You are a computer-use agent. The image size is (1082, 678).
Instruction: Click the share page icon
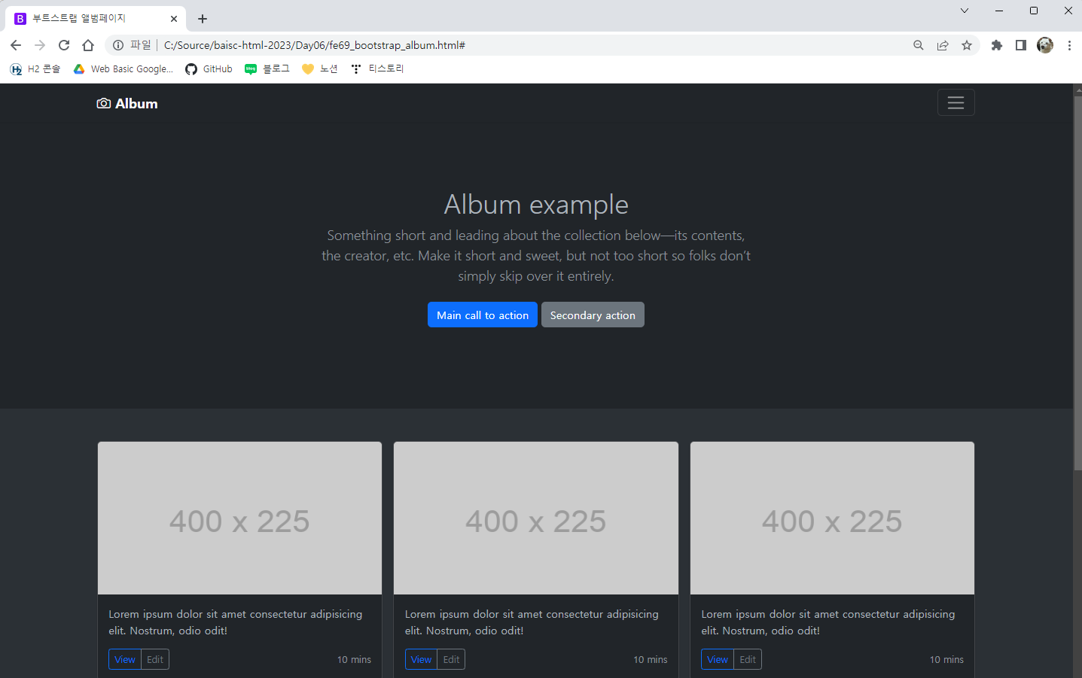point(943,45)
